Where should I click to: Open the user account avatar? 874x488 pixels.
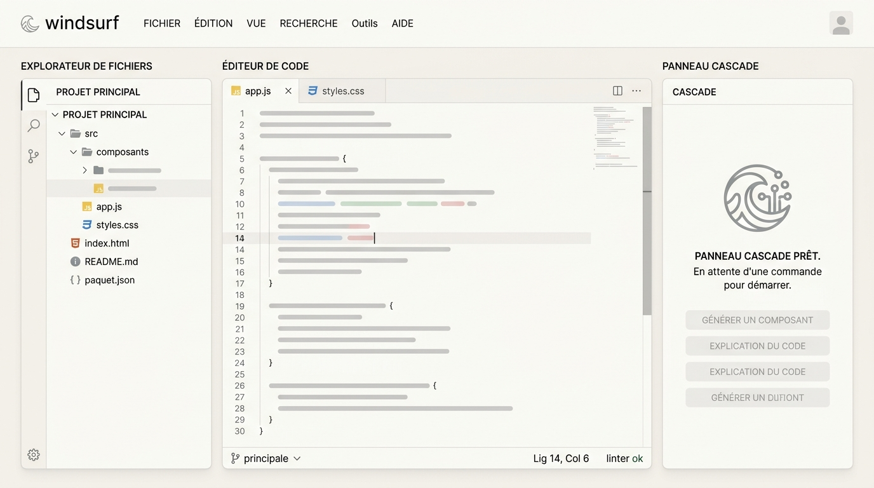(x=841, y=24)
